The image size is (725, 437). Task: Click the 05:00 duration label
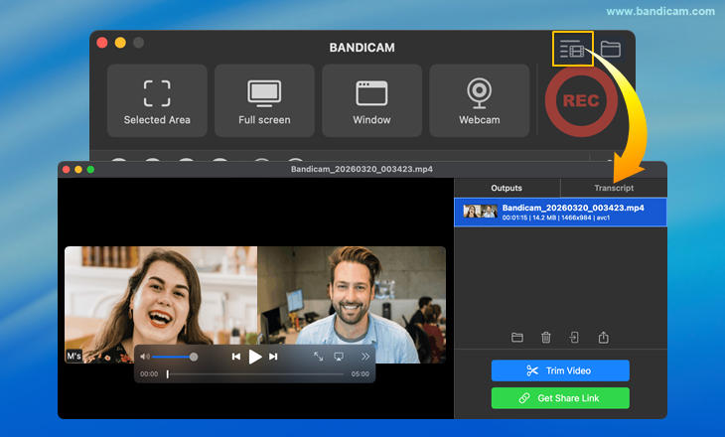coord(360,374)
